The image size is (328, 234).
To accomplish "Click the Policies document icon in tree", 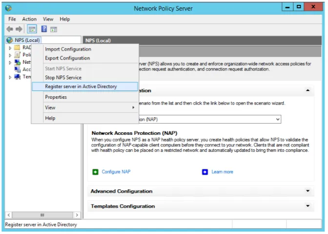I will (x=17, y=55).
